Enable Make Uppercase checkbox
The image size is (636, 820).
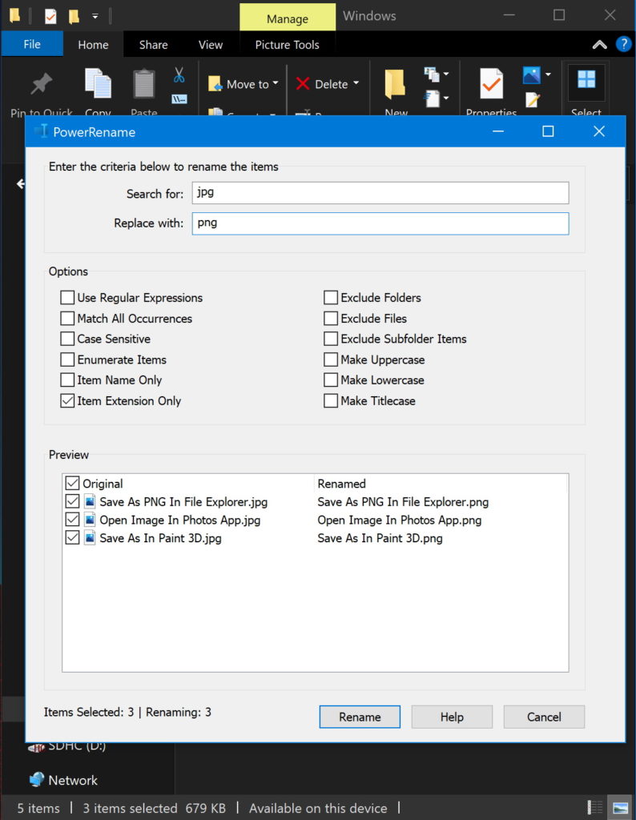pyautogui.click(x=331, y=360)
